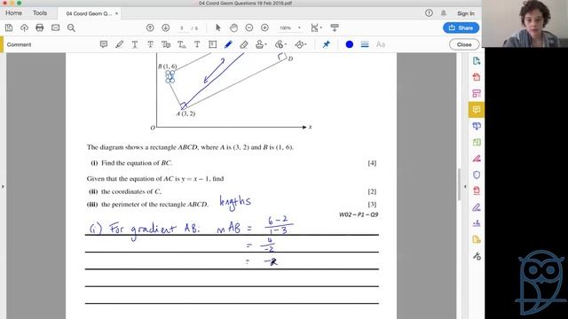The image size is (568, 319).
Task: Open the drawing shapes dropdown
Action: coord(300,44)
